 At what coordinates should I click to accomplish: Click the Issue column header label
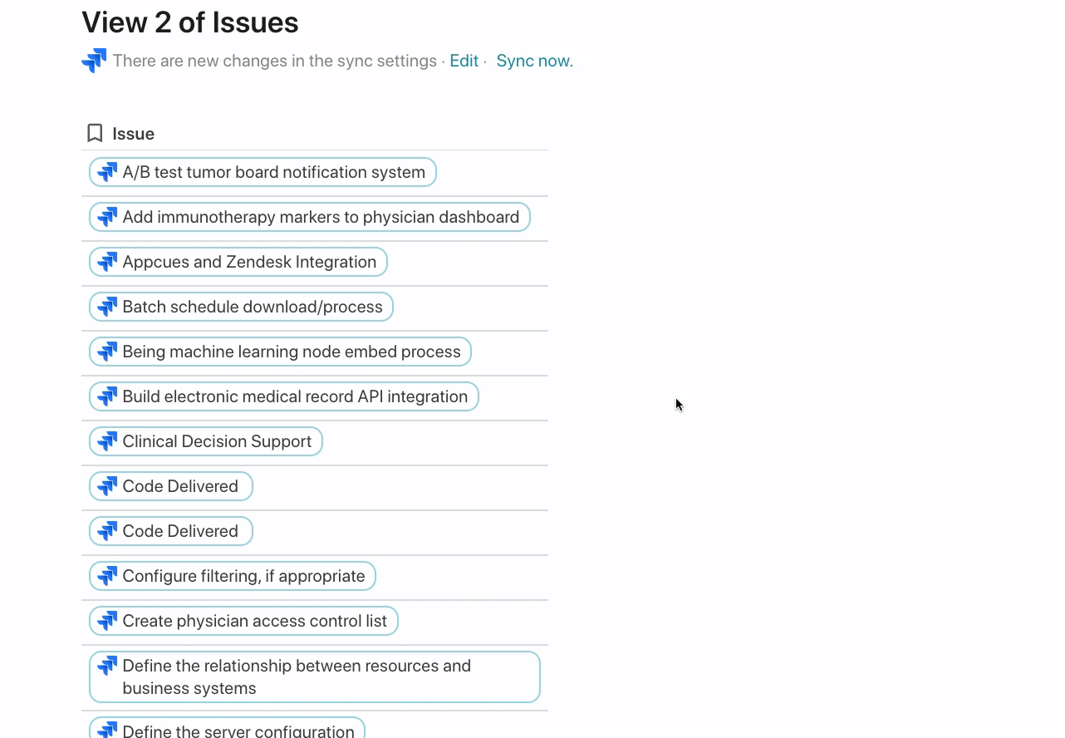click(133, 134)
